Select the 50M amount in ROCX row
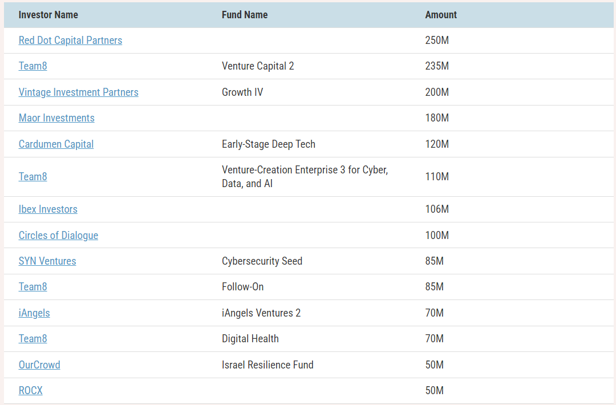 tap(434, 391)
